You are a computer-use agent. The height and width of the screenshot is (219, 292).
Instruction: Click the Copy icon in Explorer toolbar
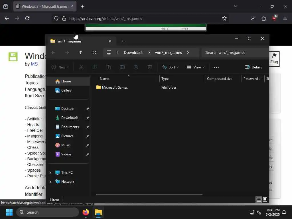pos(95,67)
